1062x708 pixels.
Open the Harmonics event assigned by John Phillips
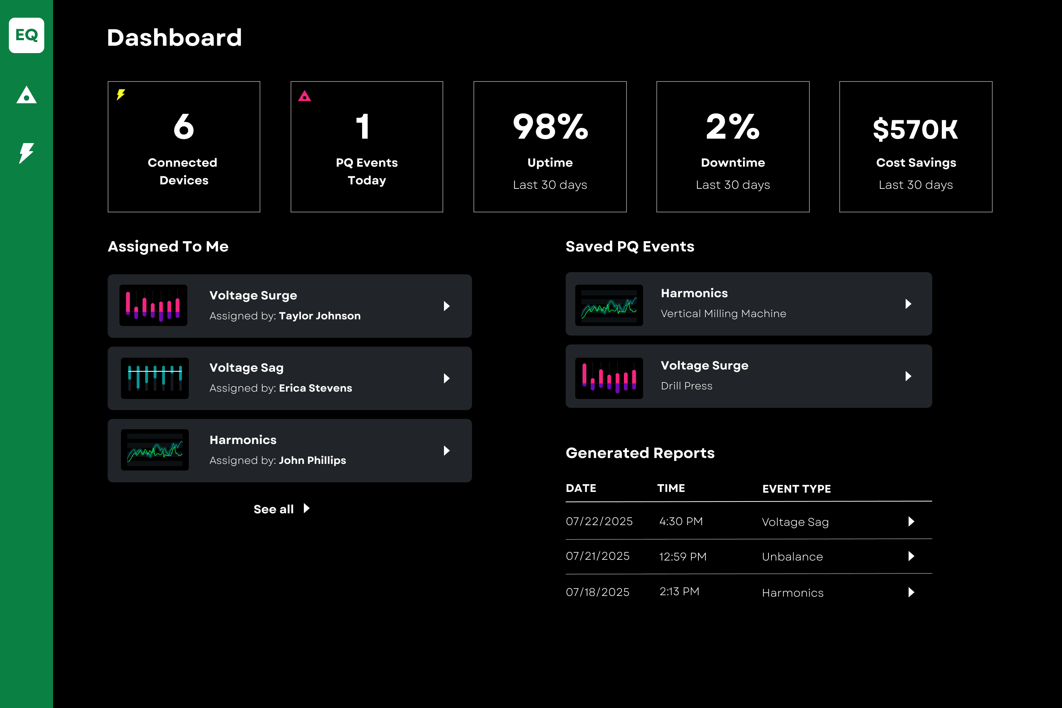click(447, 450)
